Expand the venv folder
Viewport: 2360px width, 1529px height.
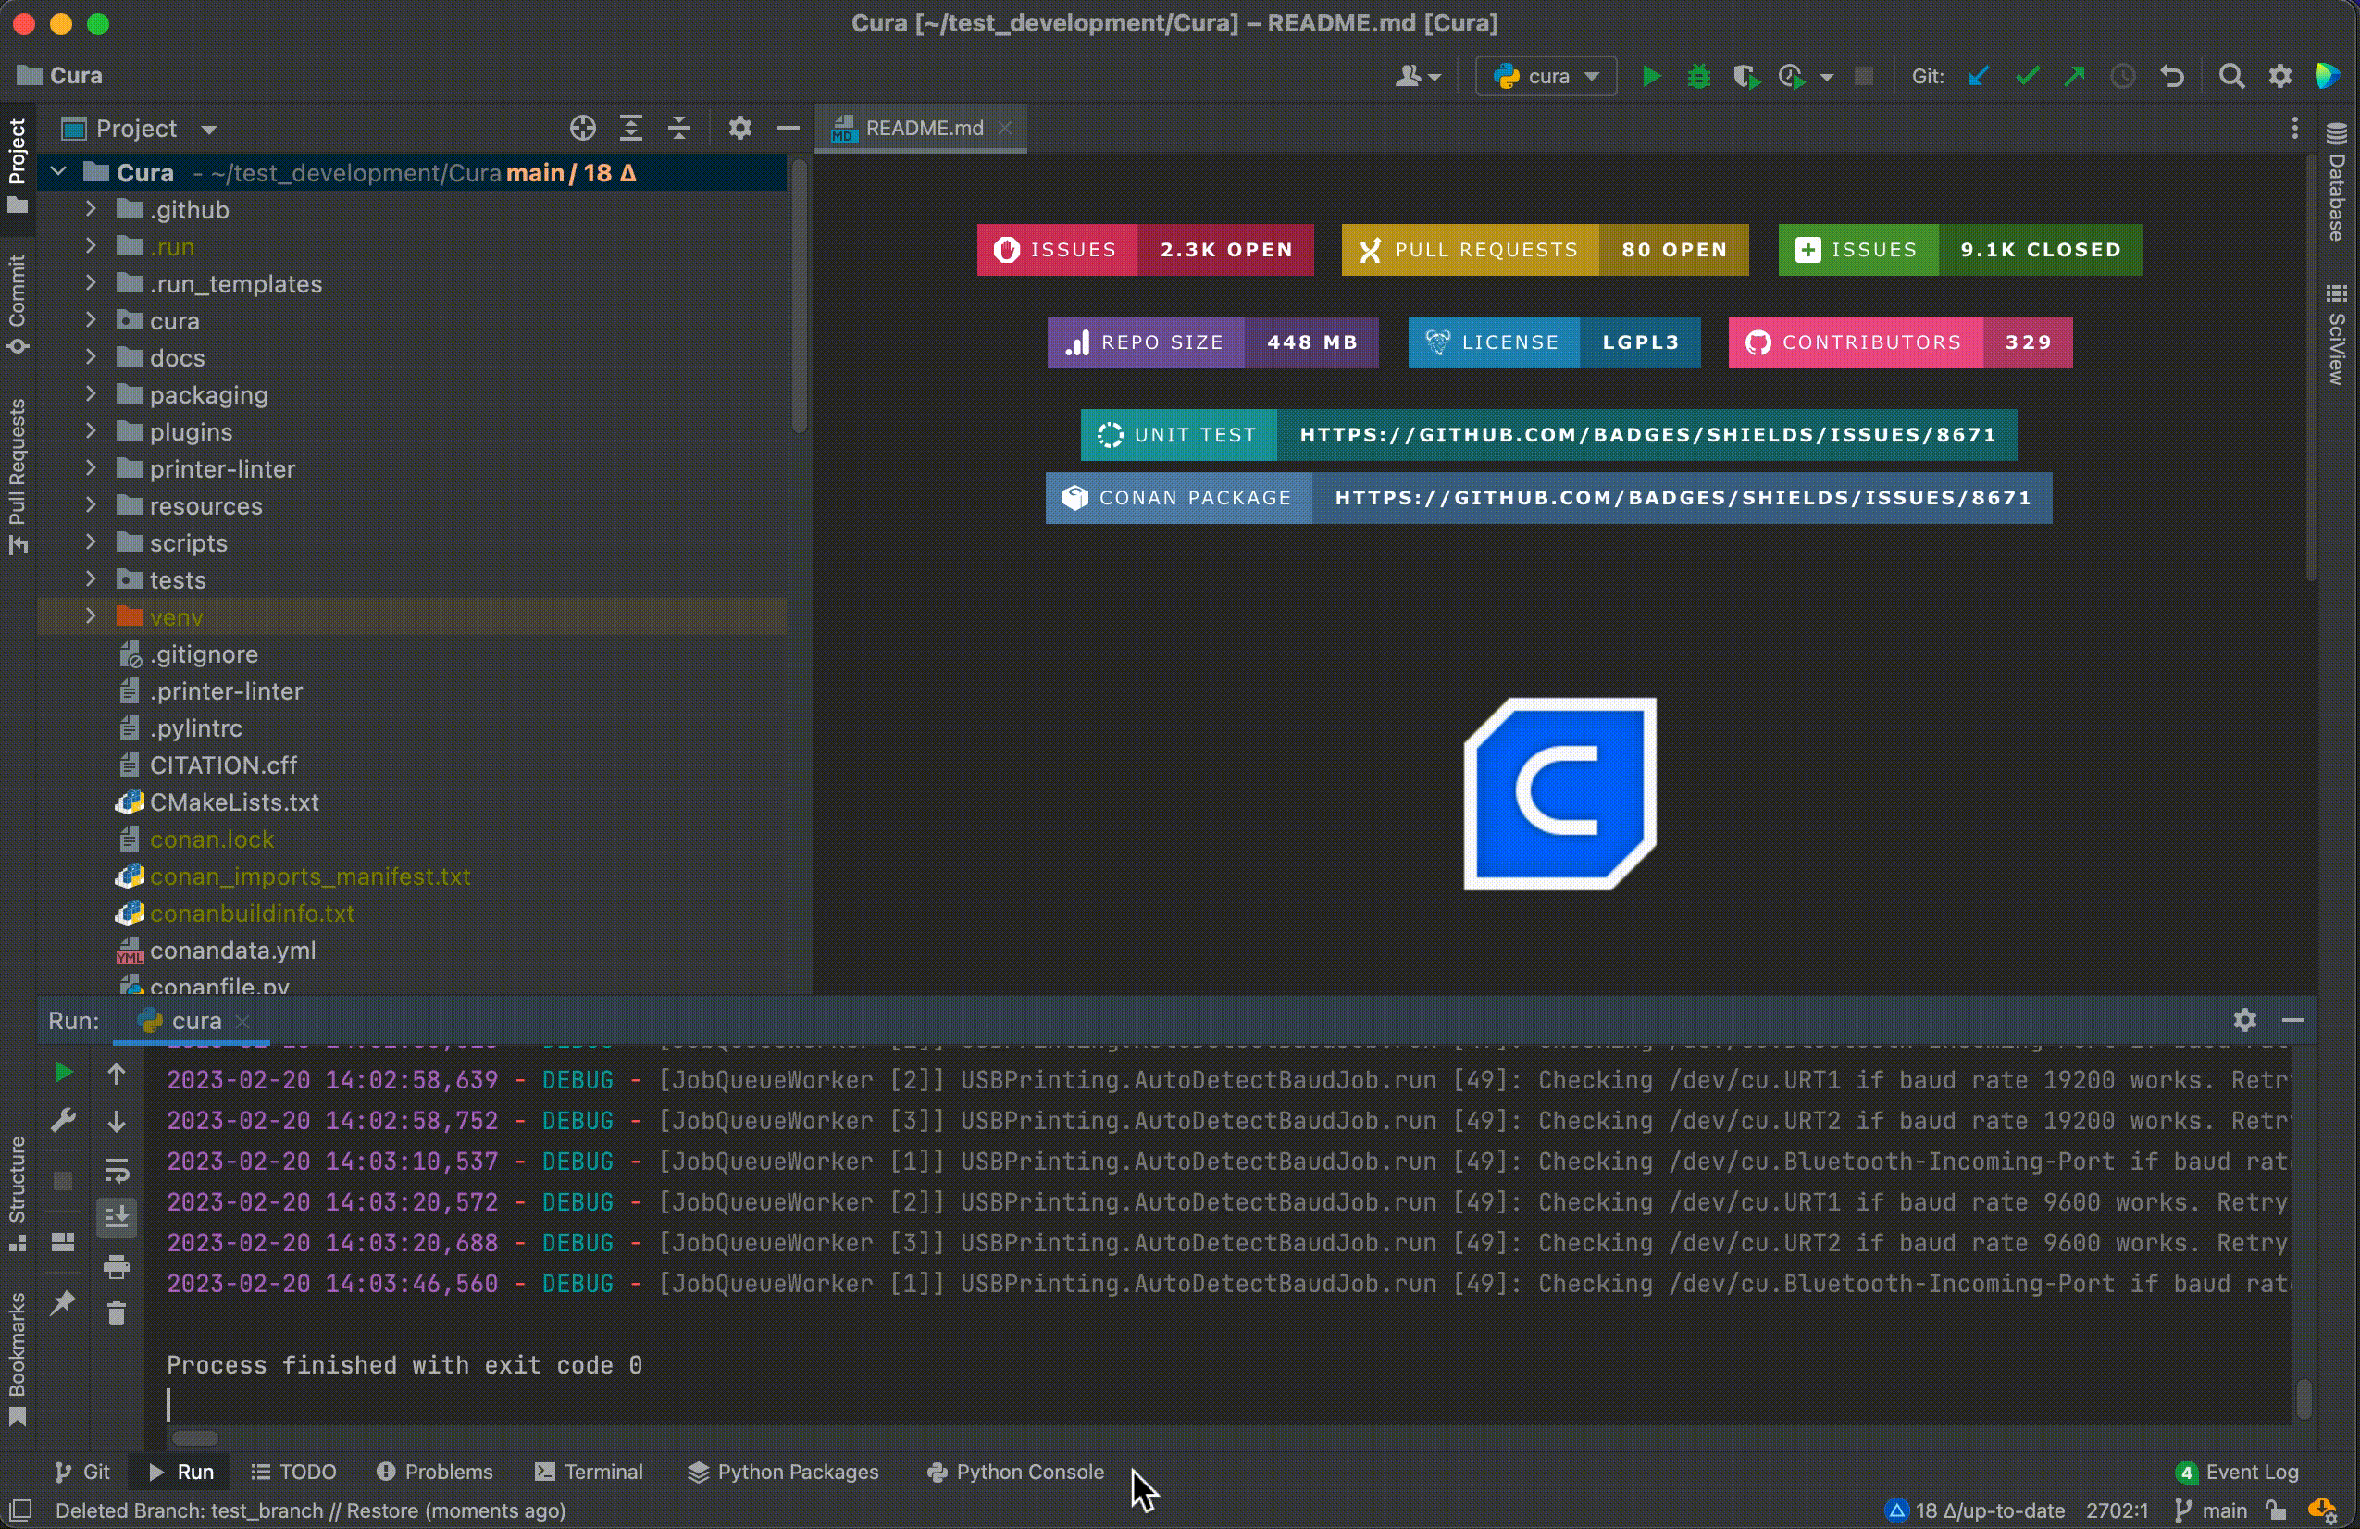pyautogui.click(x=91, y=615)
